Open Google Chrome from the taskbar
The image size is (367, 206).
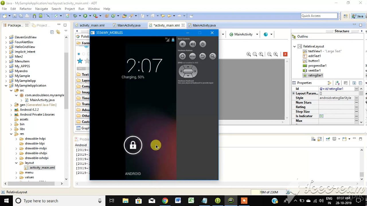coord(165,201)
